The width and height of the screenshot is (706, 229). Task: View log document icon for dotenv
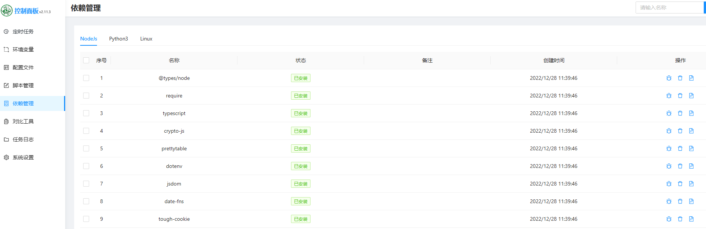click(x=691, y=166)
